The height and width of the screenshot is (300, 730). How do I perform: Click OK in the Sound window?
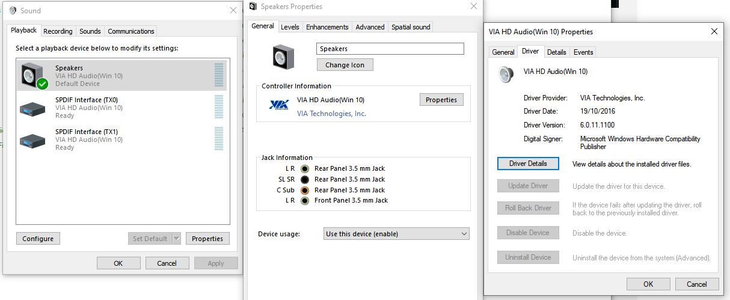point(118,263)
